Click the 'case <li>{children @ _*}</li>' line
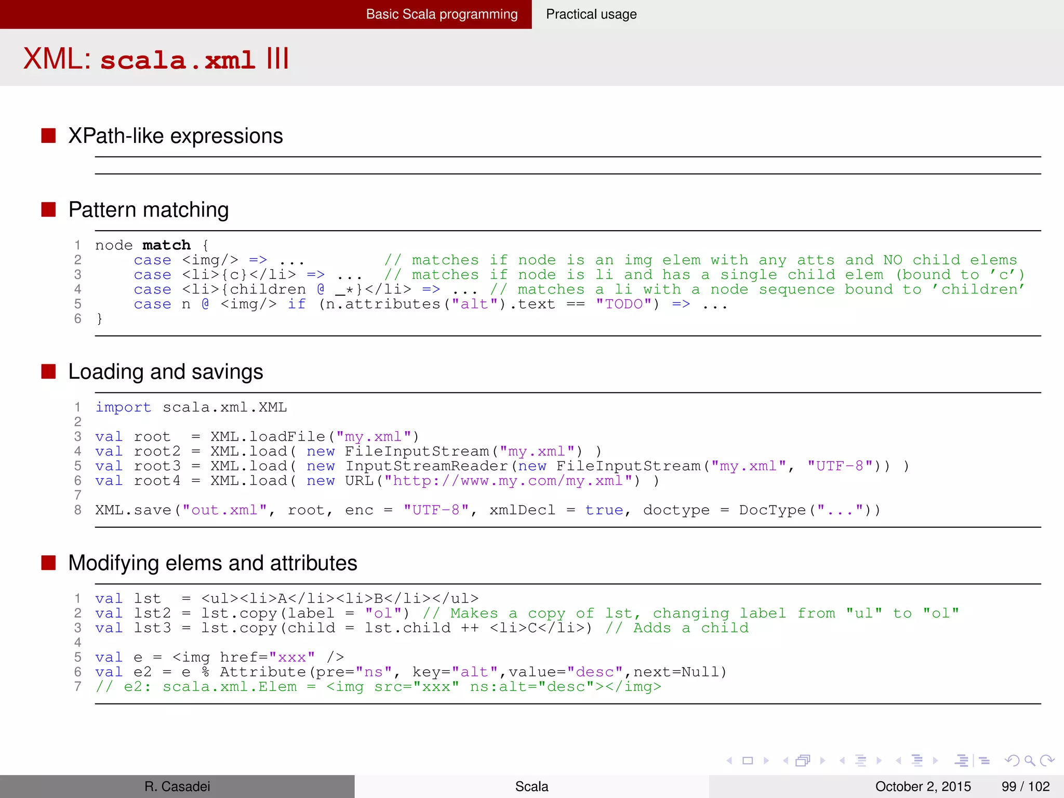 click(305, 289)
